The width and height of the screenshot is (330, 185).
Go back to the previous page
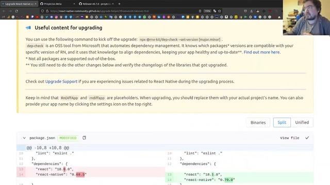(4, 11)
